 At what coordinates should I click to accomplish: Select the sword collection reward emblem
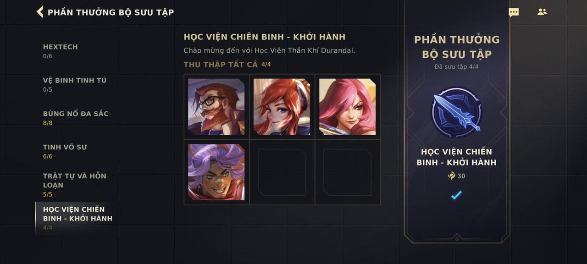coord(456,112)
